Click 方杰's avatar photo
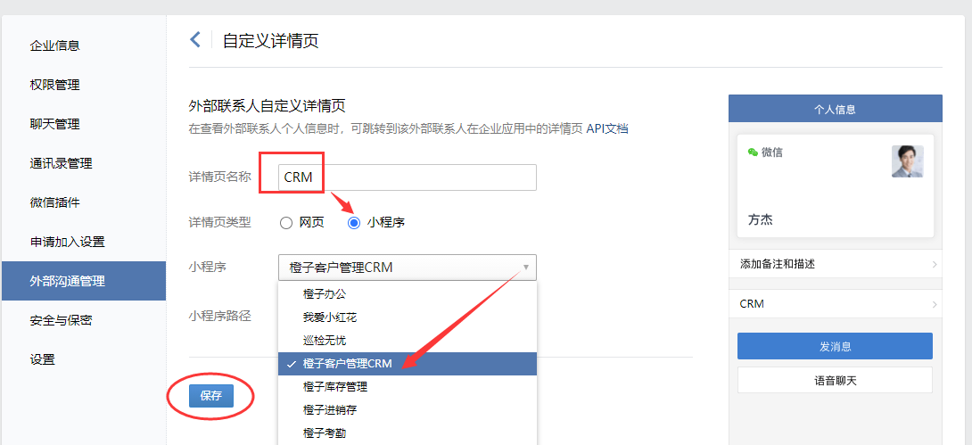Image resolution: width=972 pixels, height=445 pixels. [908, 161]
